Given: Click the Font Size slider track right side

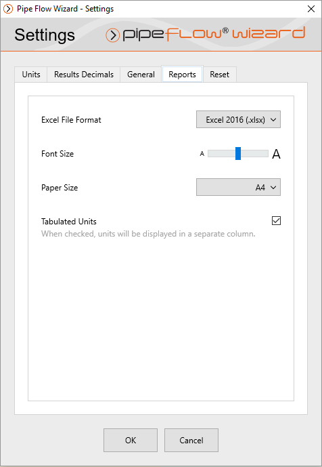Looking at the screenshot, I should tap(254, 154).
